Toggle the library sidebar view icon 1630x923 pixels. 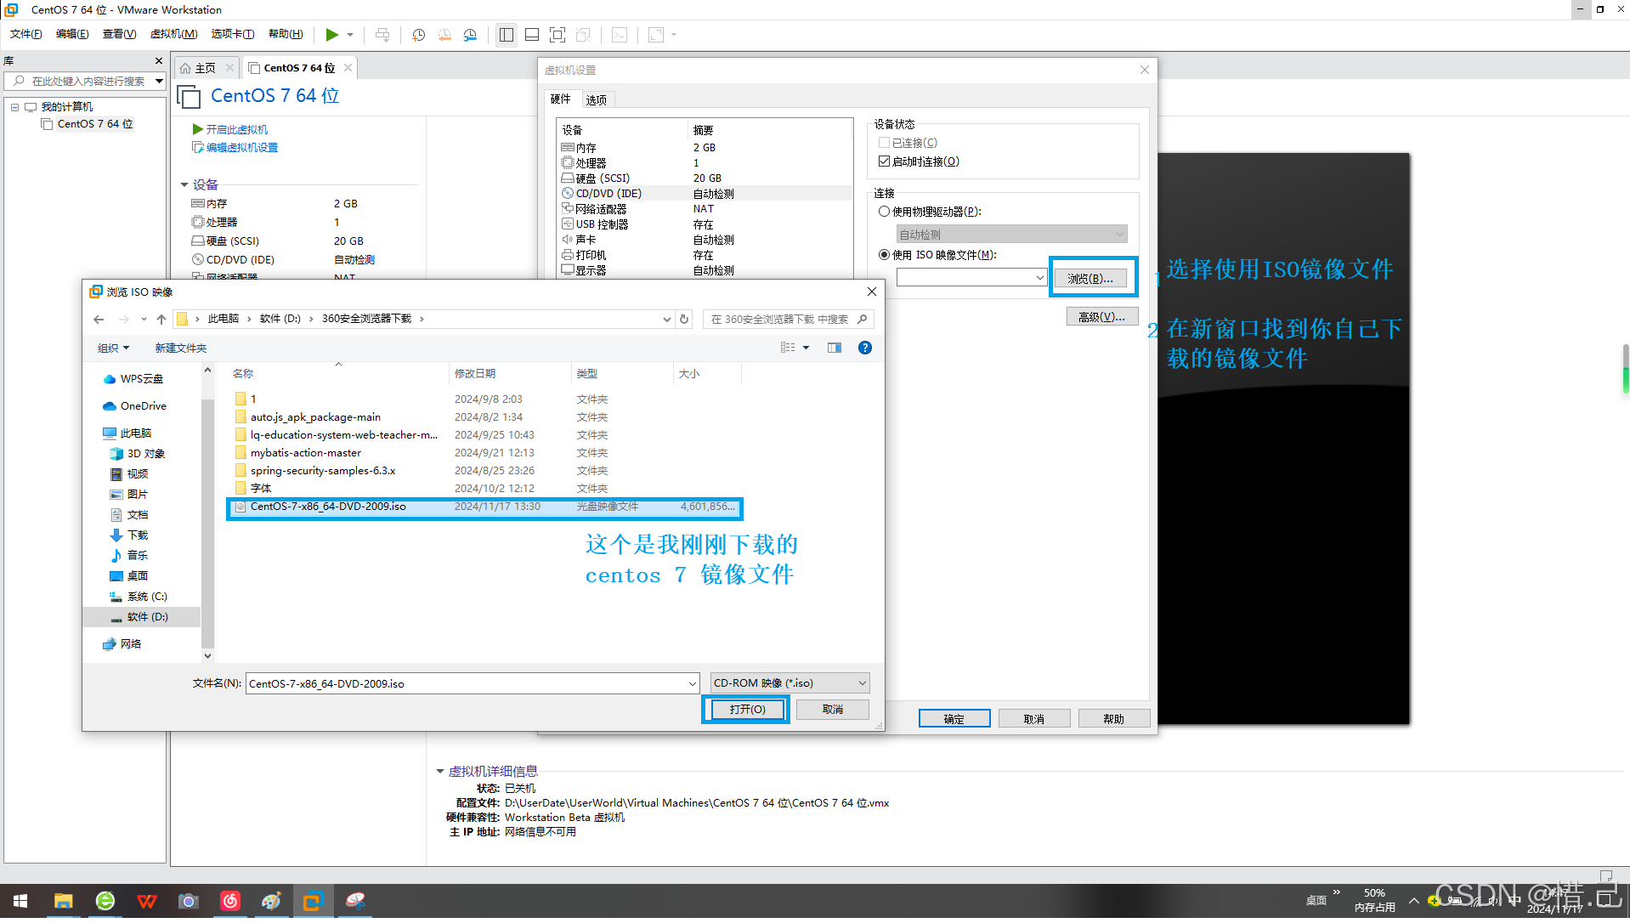pyautogui.click(x=507, y=35)
